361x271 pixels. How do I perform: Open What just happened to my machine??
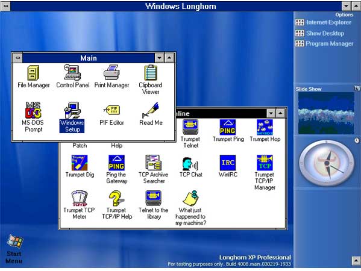point(190,208)
